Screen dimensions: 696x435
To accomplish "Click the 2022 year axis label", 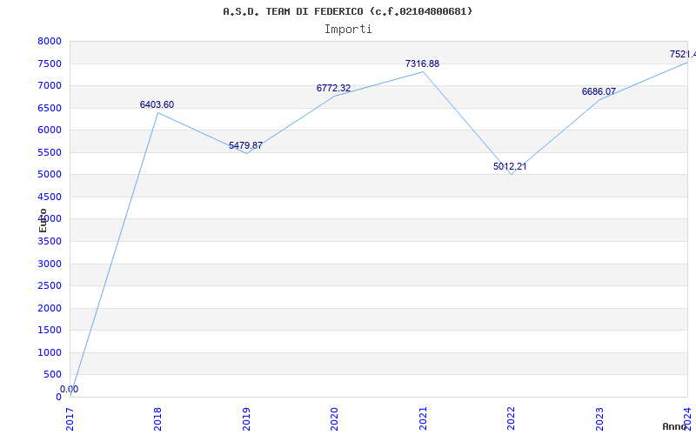I will pyautogui.click(x=511, y=418).
